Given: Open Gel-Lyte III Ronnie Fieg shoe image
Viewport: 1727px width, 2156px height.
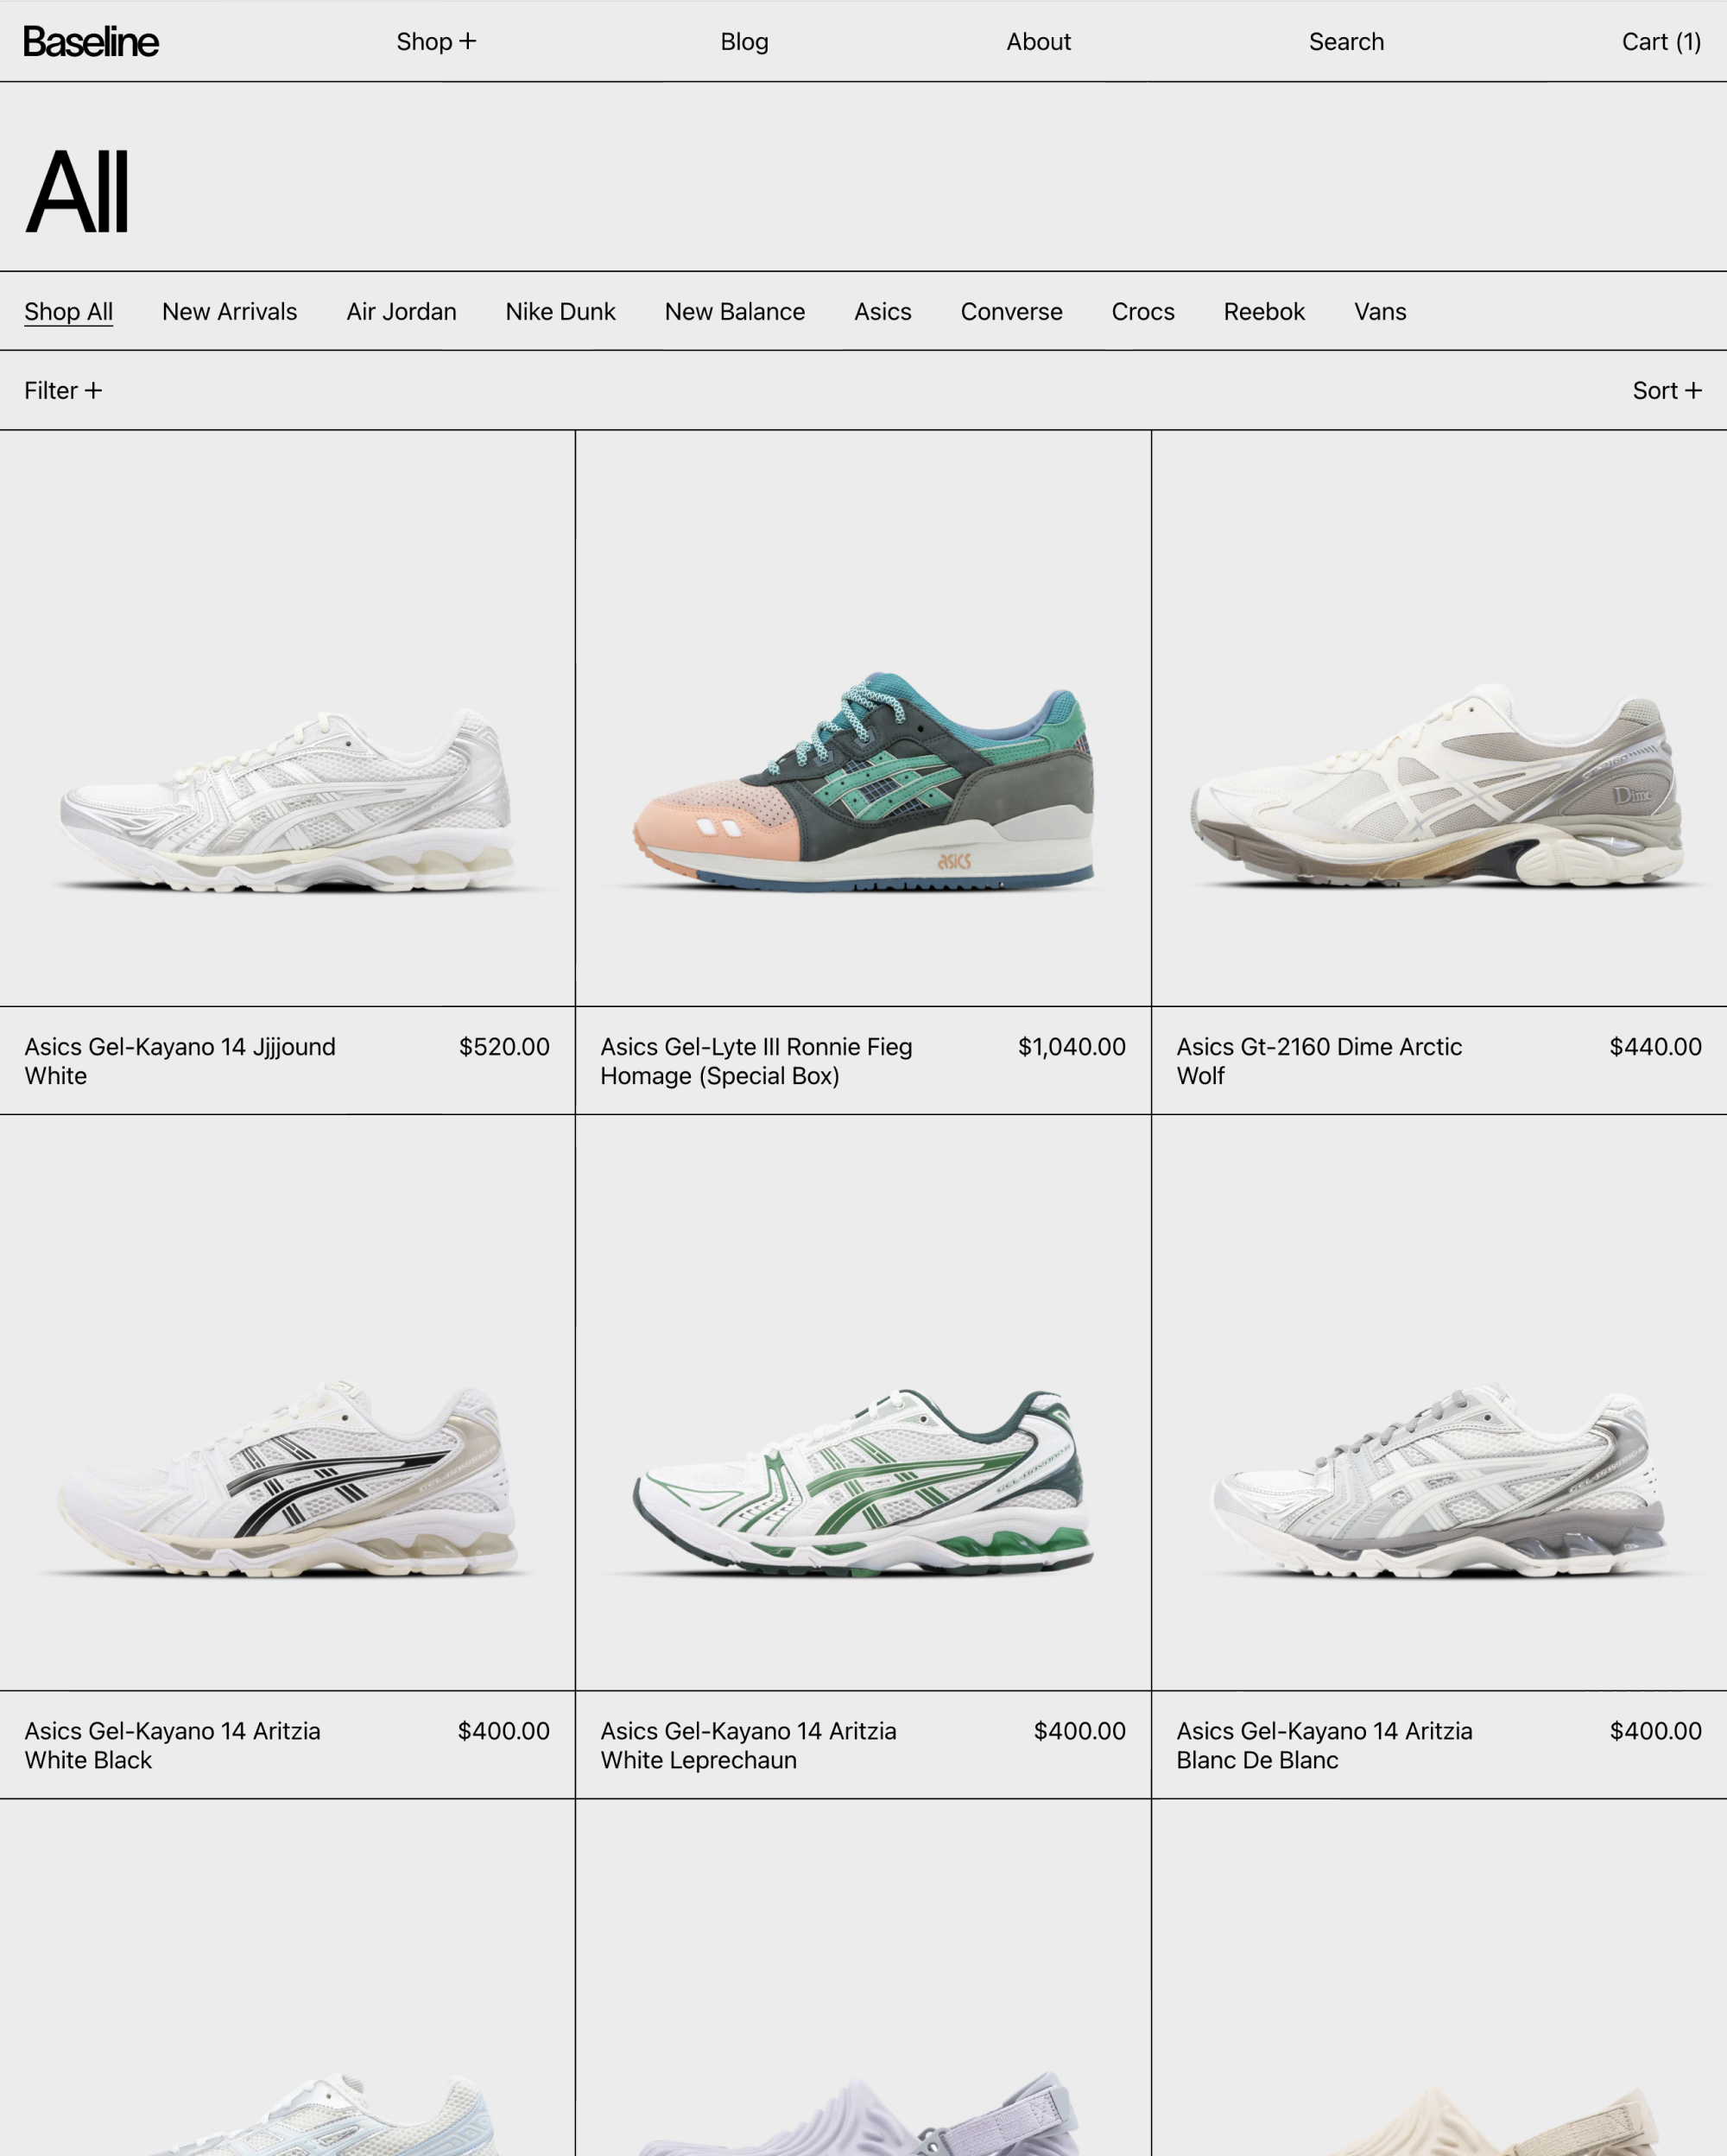Looking at the screenshot, I should click(x=863, y=718).
